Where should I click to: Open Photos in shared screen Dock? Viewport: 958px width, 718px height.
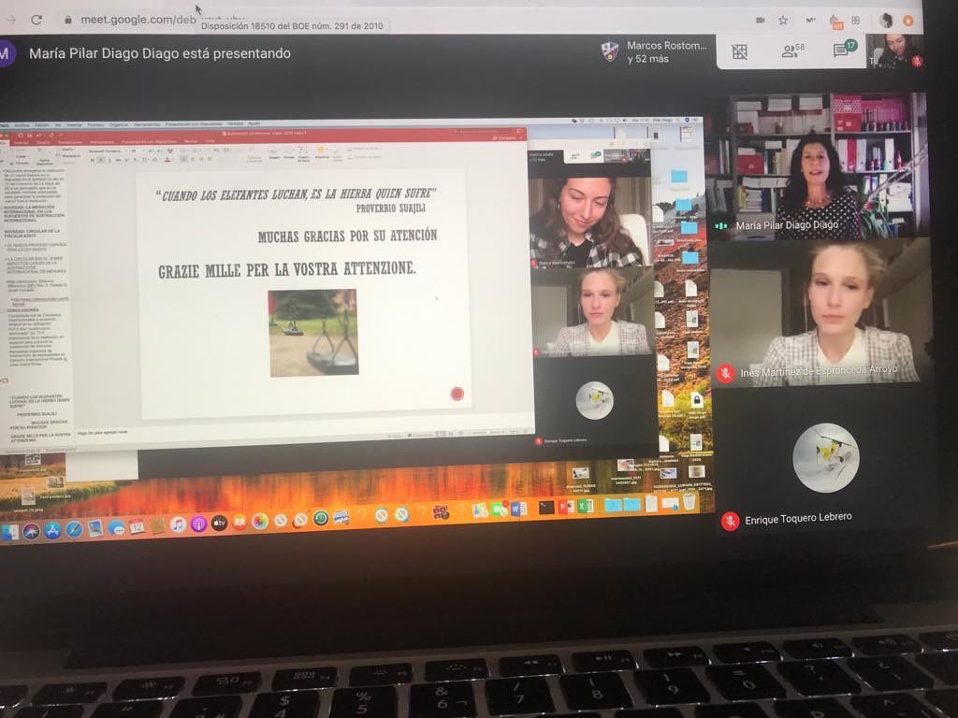260,522
